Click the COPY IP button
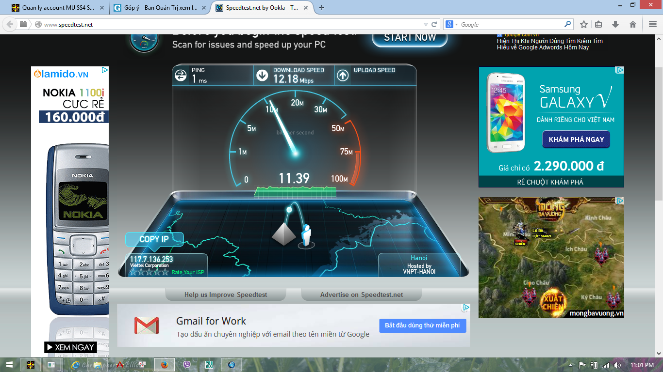Viewport: 663px width, 372px height. (x=154, y=239)
